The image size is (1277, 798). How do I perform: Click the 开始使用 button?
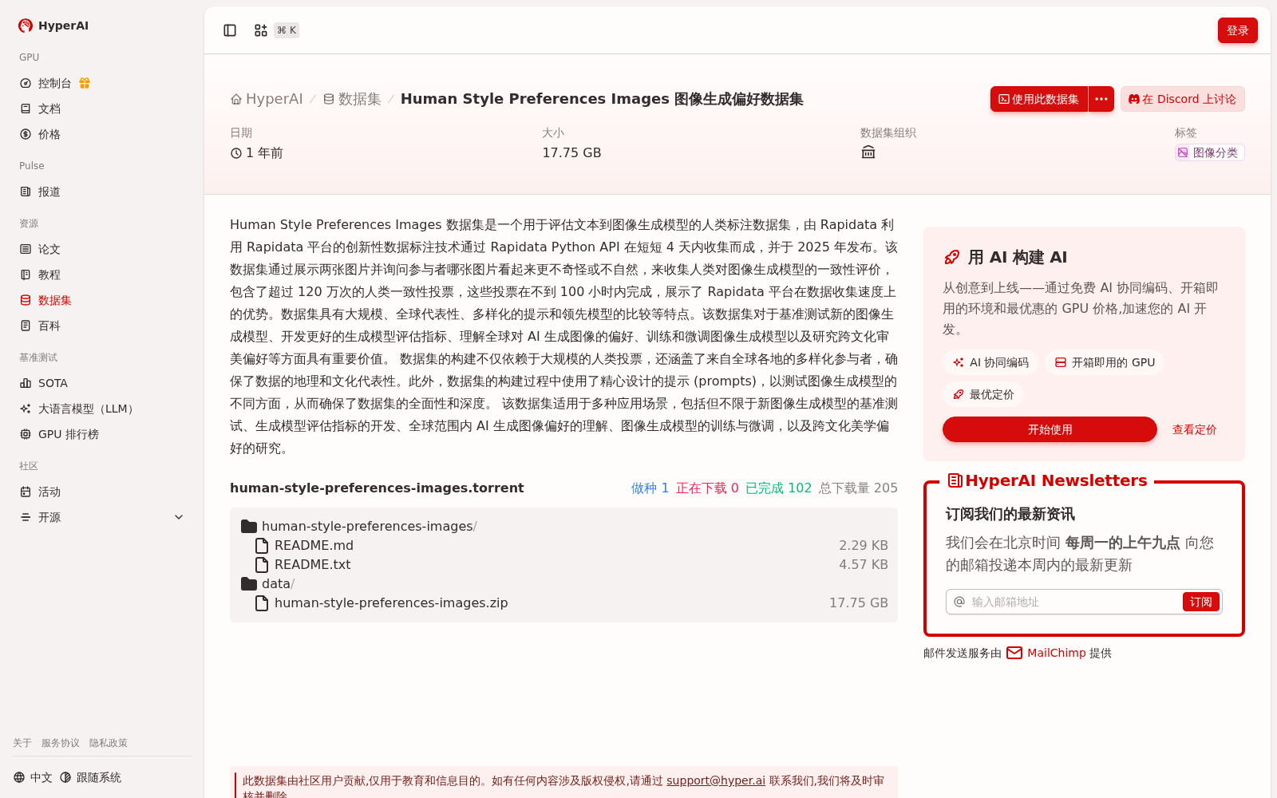1050,429
